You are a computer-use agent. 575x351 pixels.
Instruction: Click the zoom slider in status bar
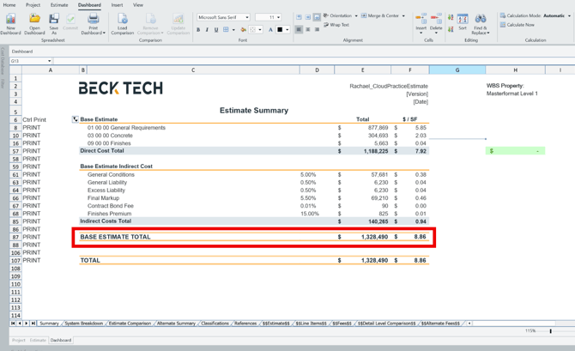[551, 331]
